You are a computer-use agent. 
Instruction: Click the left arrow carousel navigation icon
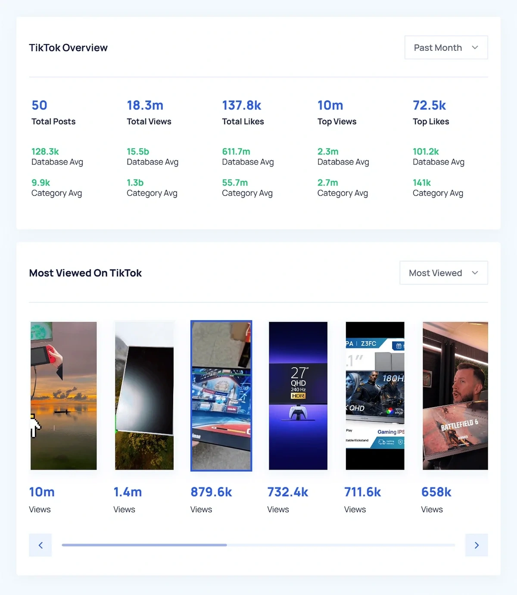click(x=40, y=545)
